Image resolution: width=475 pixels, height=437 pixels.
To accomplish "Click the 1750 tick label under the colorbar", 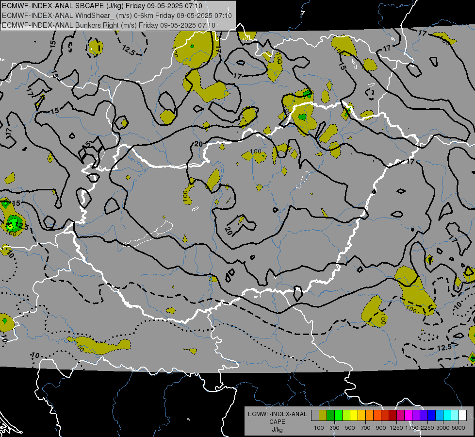I will click(x=412, y=428).
